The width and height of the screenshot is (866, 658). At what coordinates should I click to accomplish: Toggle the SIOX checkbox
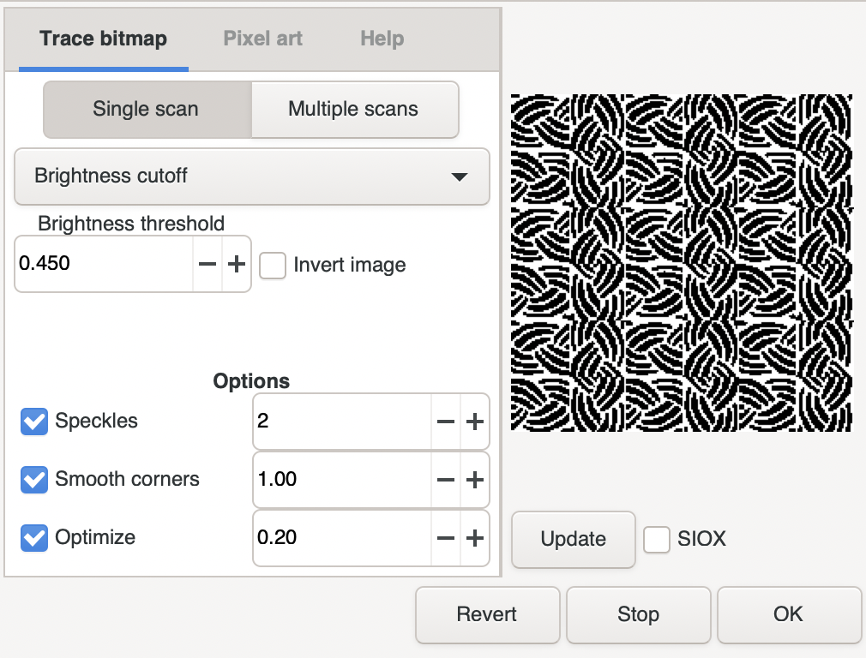pyautogui.click(x=657, y=539)
